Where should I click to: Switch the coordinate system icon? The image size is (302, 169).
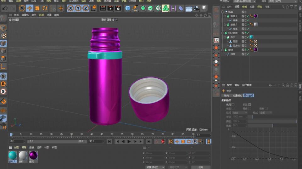(x=93, y=8)
